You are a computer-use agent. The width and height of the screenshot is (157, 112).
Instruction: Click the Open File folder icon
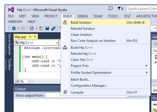coord(41,28)
